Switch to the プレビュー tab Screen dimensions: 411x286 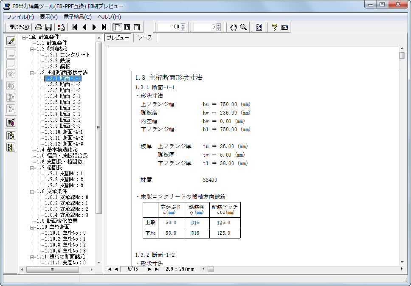pos(118,37)
